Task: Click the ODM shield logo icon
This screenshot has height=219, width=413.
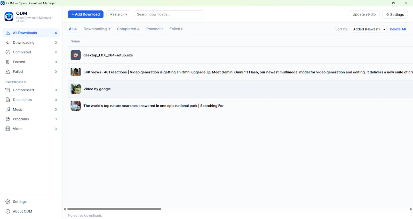Action: click(x=9, y=17)
